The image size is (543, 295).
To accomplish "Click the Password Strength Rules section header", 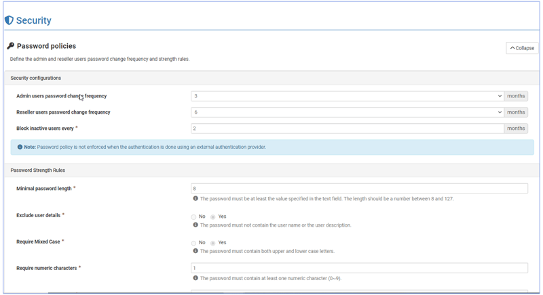I will click(38, 171).
